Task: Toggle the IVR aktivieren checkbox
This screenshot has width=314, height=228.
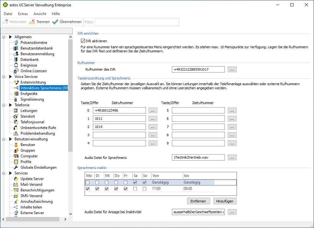Action: (x=83, y=41)
